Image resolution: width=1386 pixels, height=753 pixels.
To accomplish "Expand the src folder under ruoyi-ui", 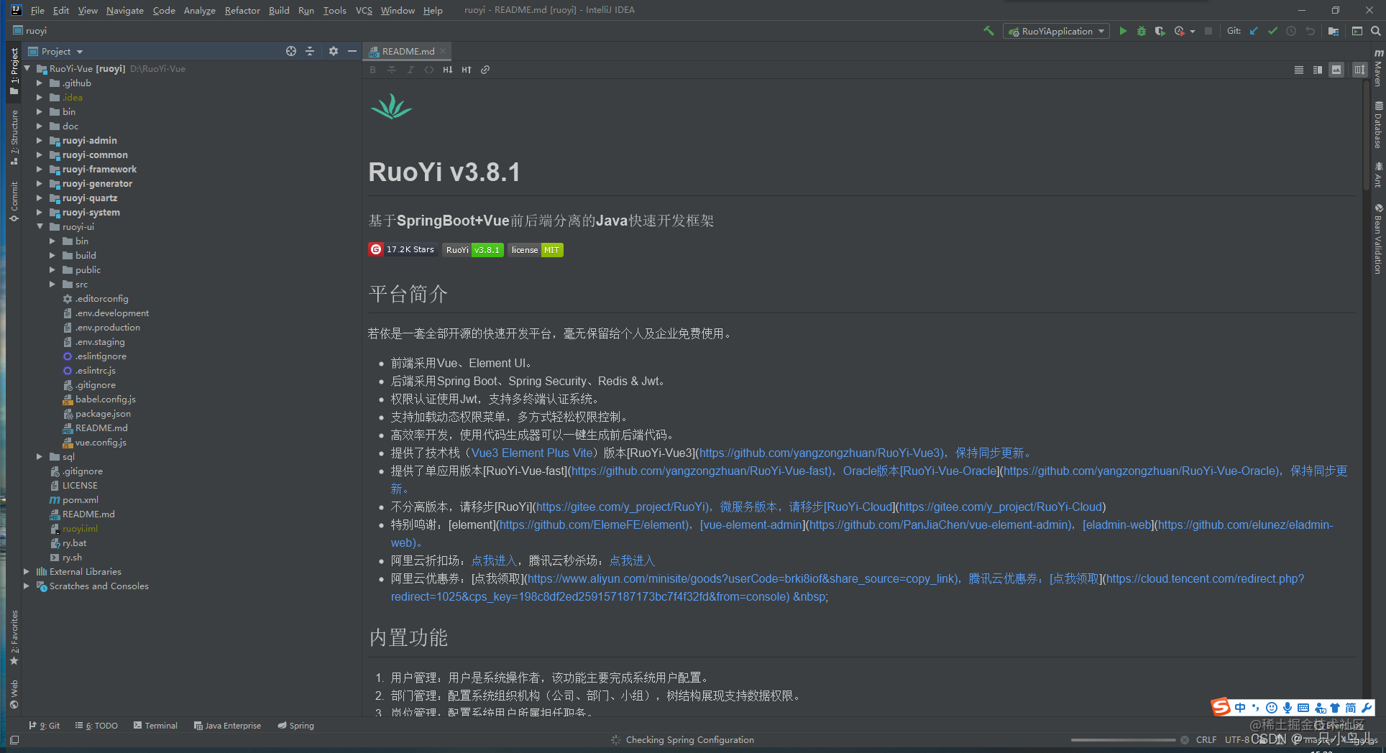I will click(52, 285).
